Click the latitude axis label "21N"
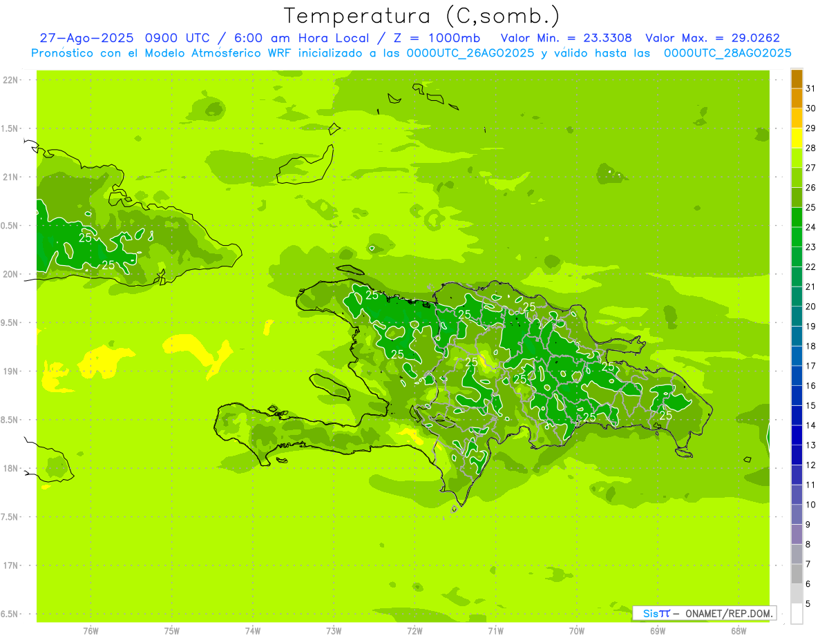The image size is (829, 640). tap(10, 177)
